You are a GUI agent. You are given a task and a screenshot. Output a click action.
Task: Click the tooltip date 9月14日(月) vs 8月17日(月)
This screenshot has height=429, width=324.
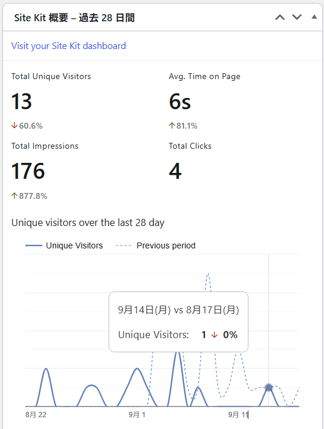coord(178,310)
